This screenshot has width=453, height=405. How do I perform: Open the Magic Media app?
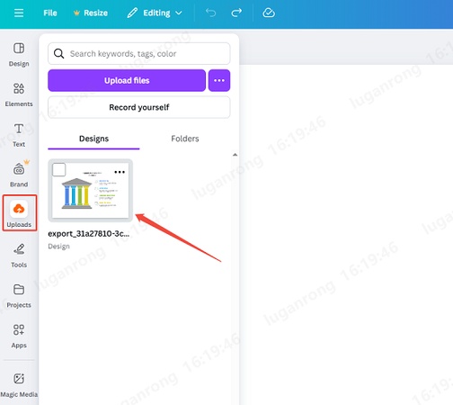coord(19,385)
